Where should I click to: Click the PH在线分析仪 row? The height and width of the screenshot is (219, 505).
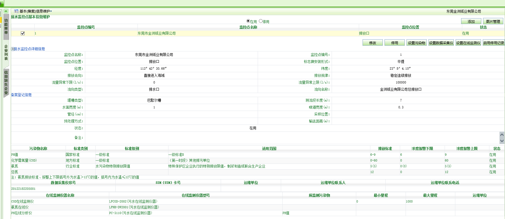tap(22, 213)
